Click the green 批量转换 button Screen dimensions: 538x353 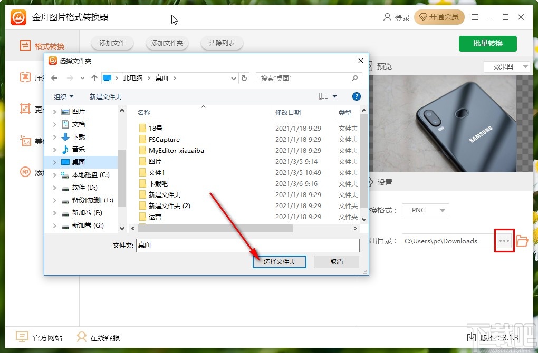coord(487,44)
